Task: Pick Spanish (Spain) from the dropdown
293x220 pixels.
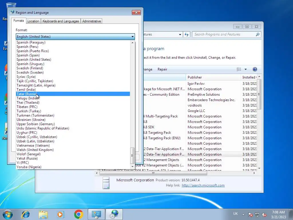Action: 73,55
